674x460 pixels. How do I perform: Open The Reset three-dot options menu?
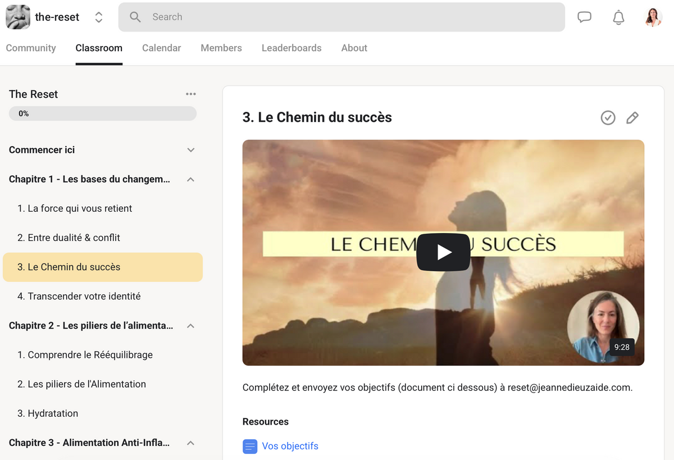click(191, 94)
